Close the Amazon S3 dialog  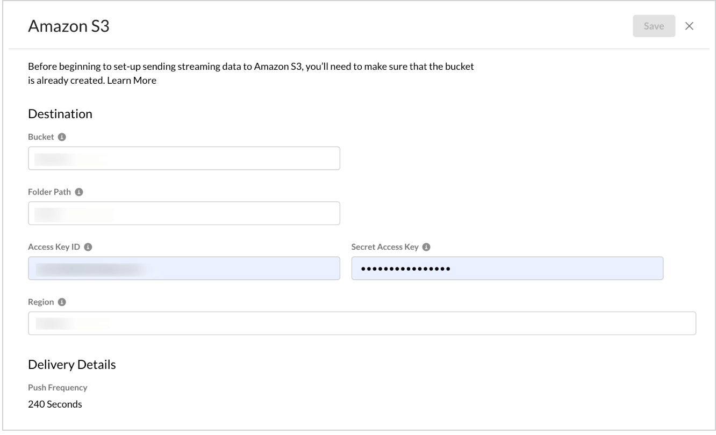click(x=690, y=26)
